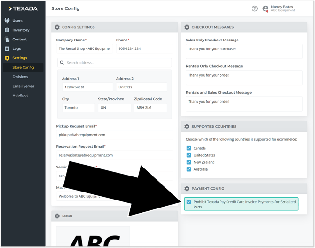315x248 pixels.
Task: Toggle the New Zealand checkbox
Action: (189, 162)
